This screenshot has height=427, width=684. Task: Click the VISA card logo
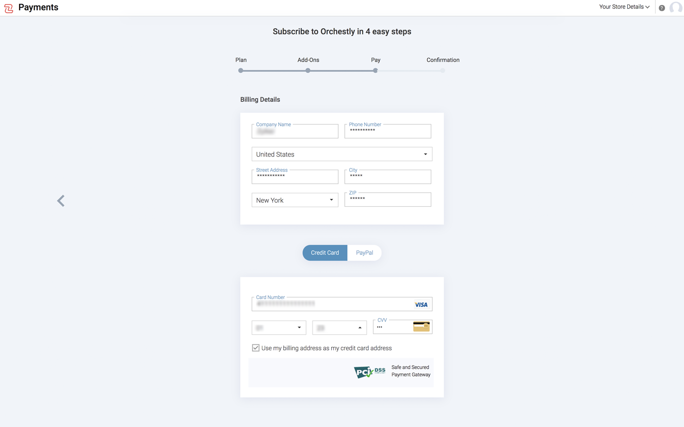(x=421, y=305)
